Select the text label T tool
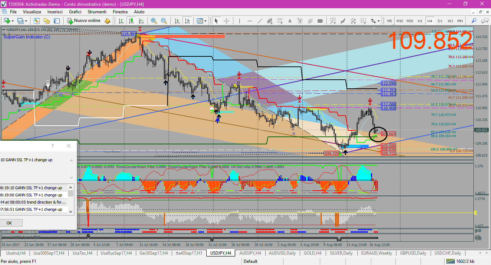 (300, 21)
